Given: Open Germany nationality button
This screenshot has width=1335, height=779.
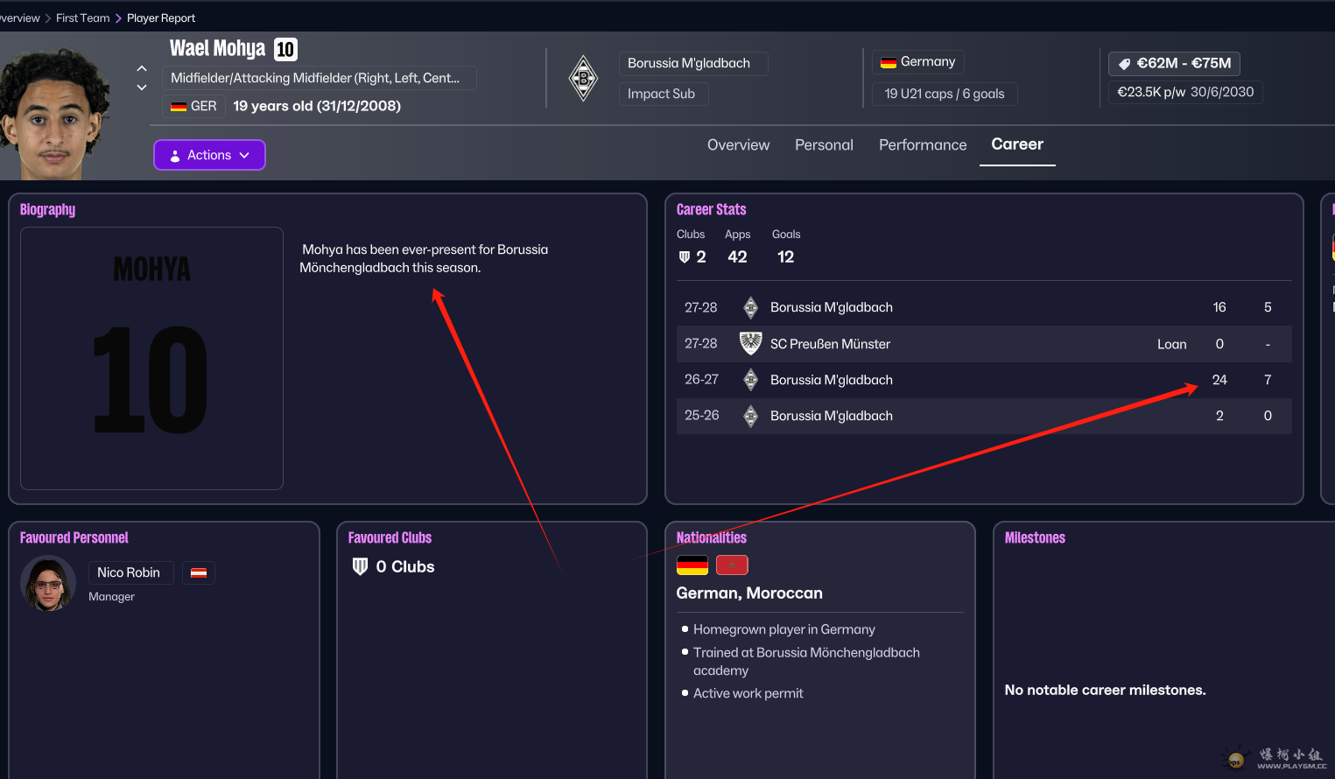Looking at the screenshot, I should [917, 62].
